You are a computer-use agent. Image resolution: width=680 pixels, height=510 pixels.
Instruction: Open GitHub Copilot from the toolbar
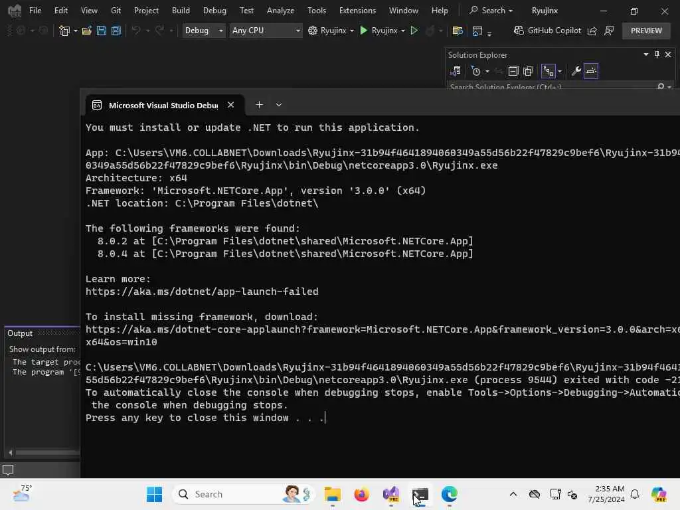pyautogui.click(x=547, y=31)
